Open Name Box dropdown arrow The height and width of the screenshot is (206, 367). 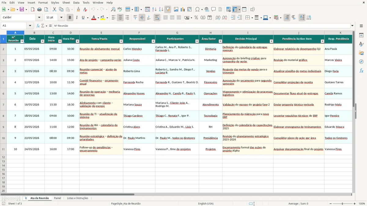pos(30,26)
